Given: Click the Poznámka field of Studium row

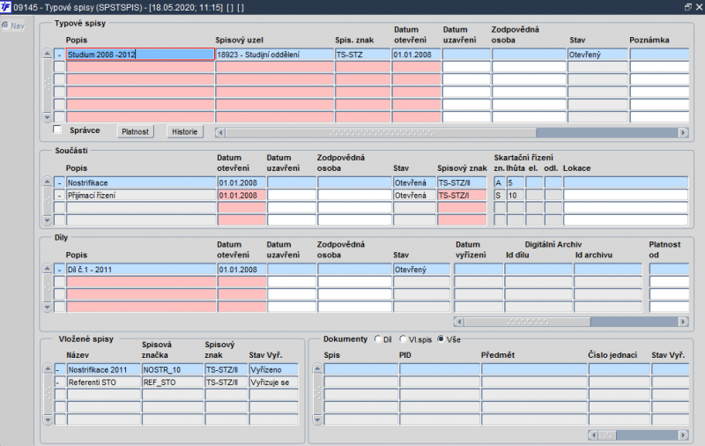Looking at the screenshot, I should coord(659,55).
